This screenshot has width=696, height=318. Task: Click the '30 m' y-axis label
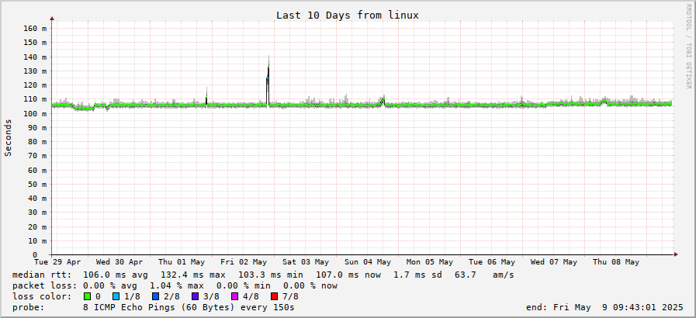point(36,213)
